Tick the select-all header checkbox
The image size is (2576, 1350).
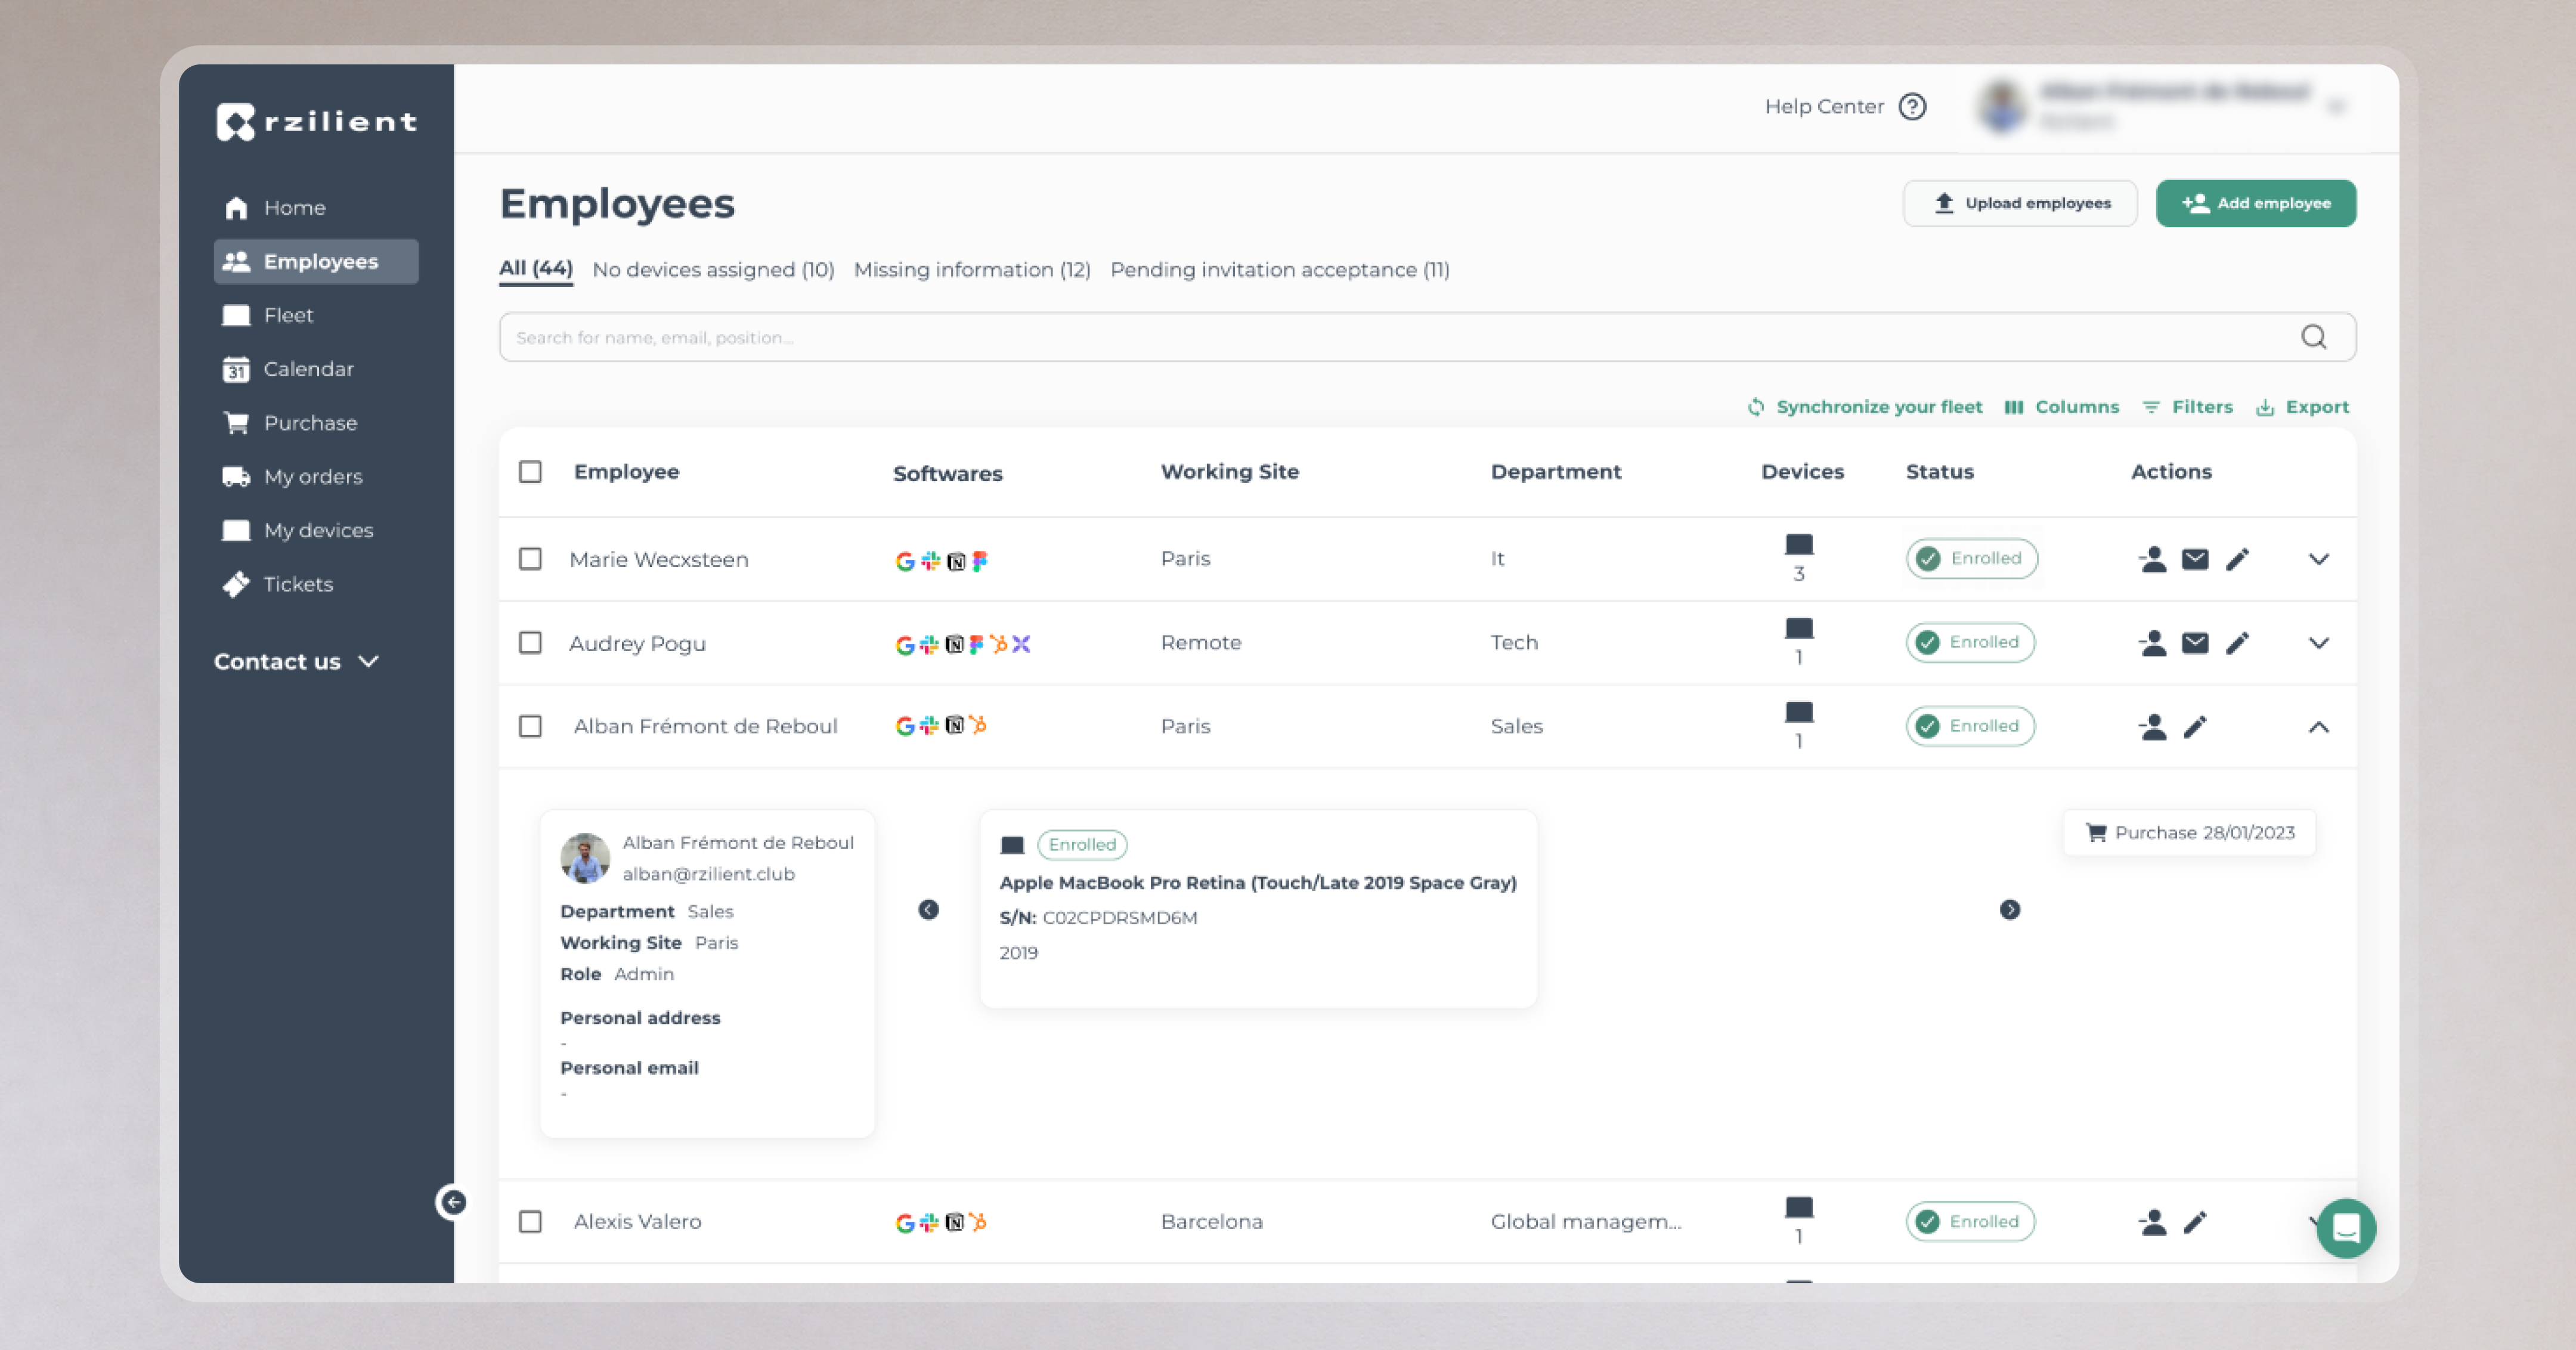pos(530,472)
